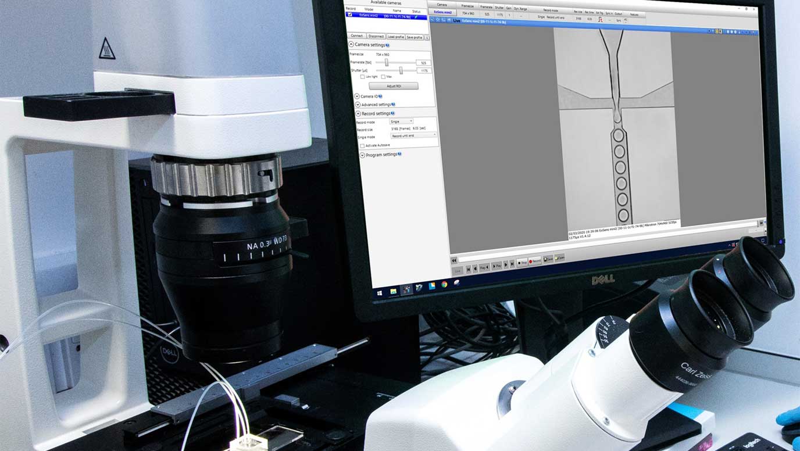Step one frame backward
800x451 pixels.
coord(475,269)
